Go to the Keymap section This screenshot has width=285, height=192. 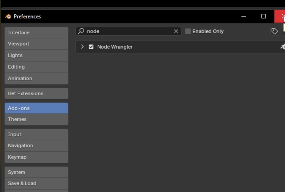click(36, 157)
